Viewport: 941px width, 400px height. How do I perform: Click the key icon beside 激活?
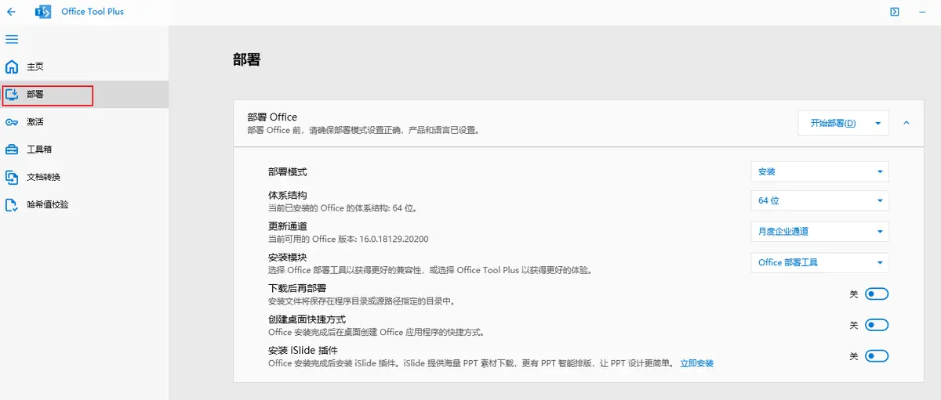(12, 122)
